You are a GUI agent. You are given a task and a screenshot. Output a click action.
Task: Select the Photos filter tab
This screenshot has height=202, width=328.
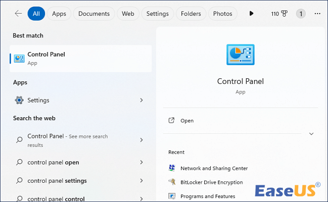tap(222, 14)
